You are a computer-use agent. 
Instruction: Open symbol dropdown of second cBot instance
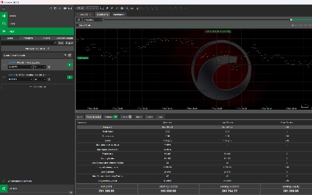point(20,80)
